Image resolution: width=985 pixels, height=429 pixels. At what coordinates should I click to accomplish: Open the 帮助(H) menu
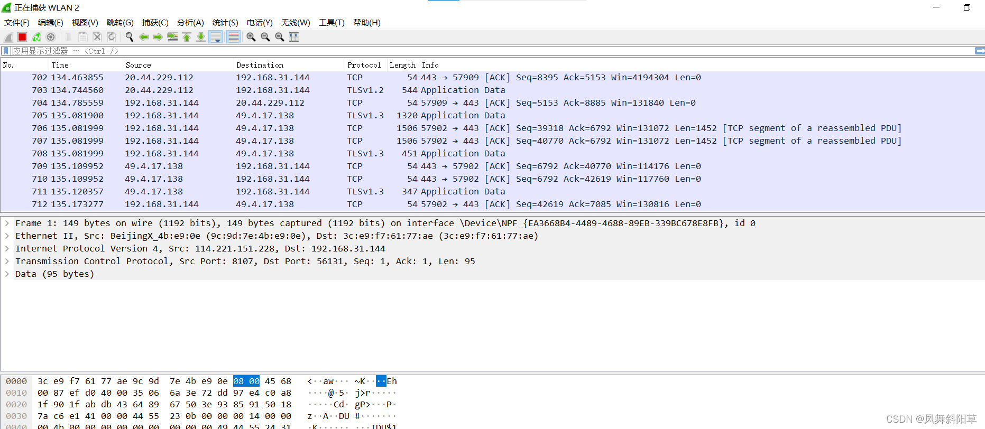pyautogui.click(x=367, y=22)
